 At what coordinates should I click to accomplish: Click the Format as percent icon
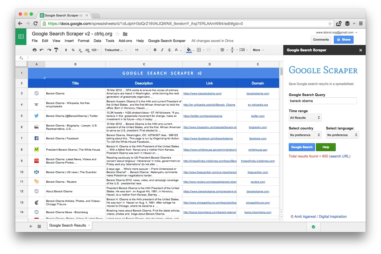click(x=73, y=50)
